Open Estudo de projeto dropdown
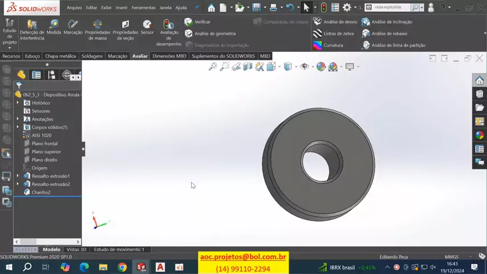 pyautogui.click(x=10, y=47)
